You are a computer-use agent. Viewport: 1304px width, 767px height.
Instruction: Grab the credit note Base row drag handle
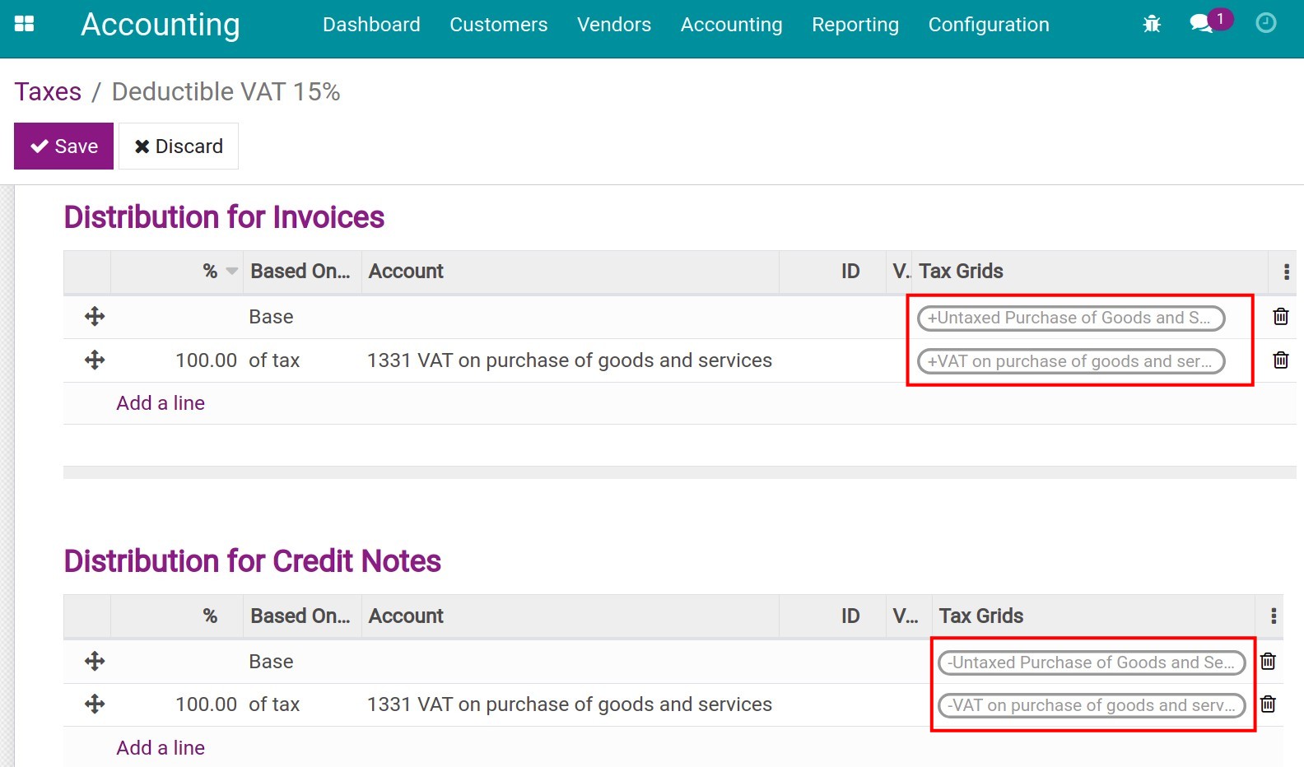click(95, 661)
